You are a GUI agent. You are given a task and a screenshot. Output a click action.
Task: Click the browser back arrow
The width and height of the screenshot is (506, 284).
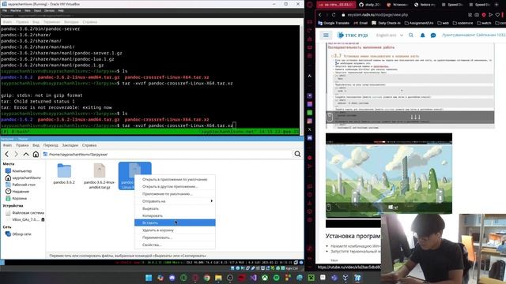319,15
